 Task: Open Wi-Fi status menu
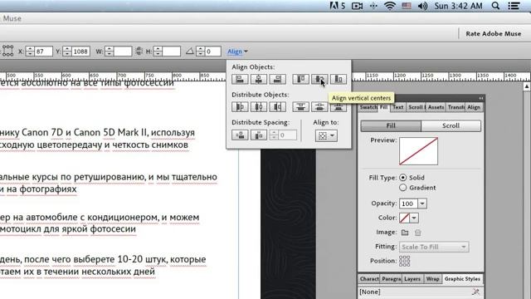pos(390,6)
